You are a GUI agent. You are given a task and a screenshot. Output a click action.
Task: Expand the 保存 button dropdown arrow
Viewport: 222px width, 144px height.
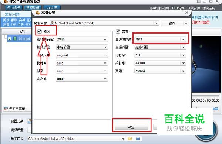(186, 24)
